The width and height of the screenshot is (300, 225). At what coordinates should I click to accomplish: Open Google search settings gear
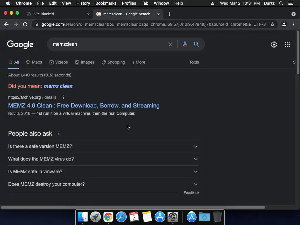coord(274,45)
